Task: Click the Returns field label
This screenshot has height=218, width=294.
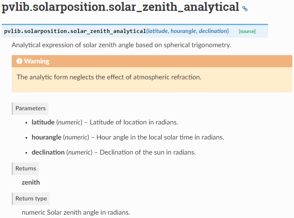Action: (x=26, y=168)
